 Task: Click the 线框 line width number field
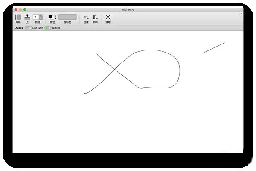click(x=35, y=17)
